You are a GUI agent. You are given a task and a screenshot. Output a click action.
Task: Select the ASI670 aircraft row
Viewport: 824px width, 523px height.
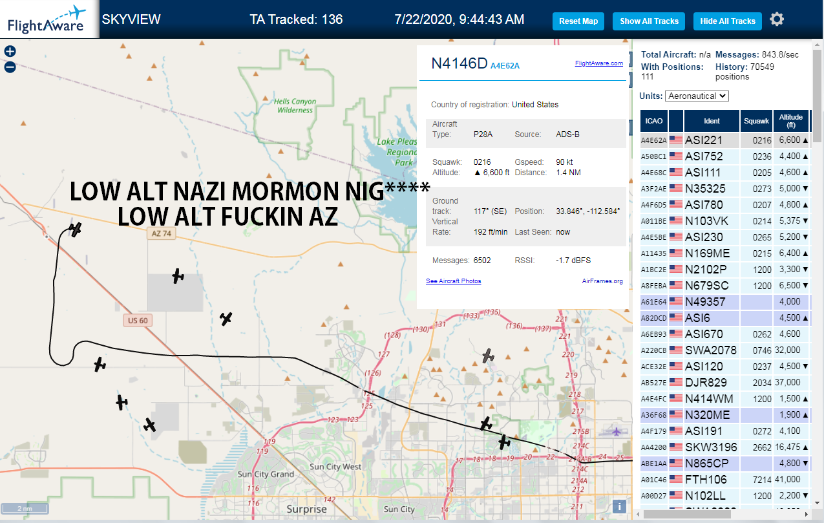click(x=724, y=334)
